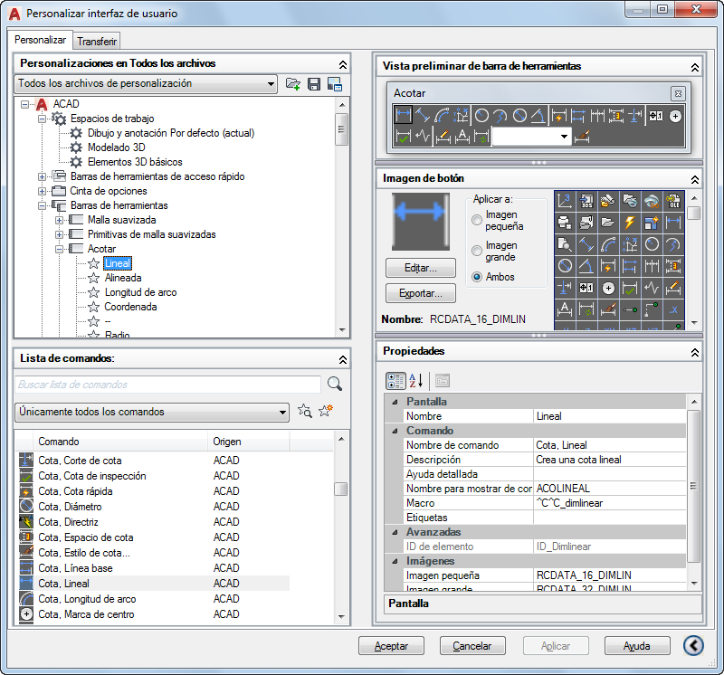Collapse the Imagen de botón panel
Viewport: 724px width, 675px height.
(694, 179)
